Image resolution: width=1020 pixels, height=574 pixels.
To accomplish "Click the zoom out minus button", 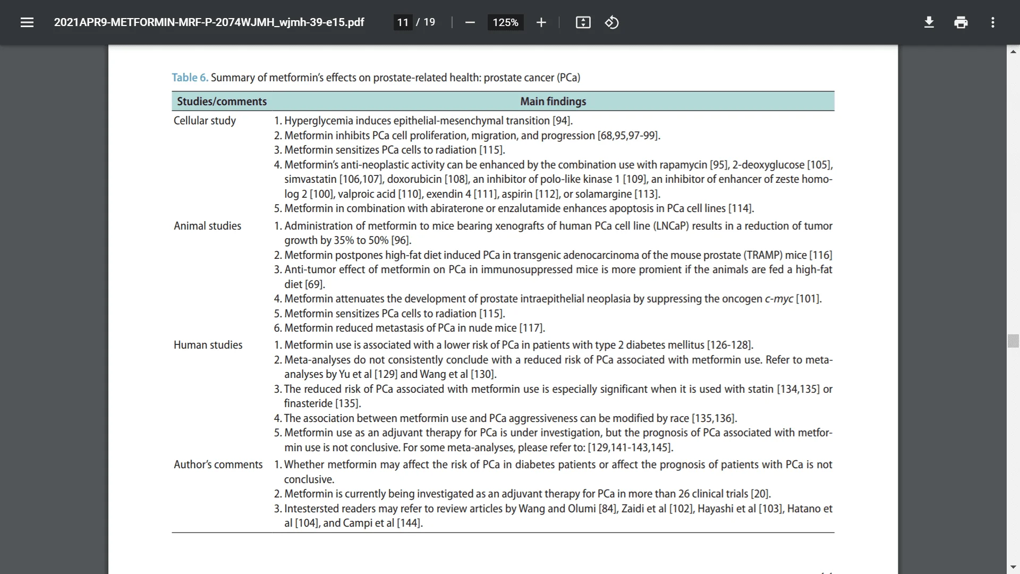I will [470, 22].
